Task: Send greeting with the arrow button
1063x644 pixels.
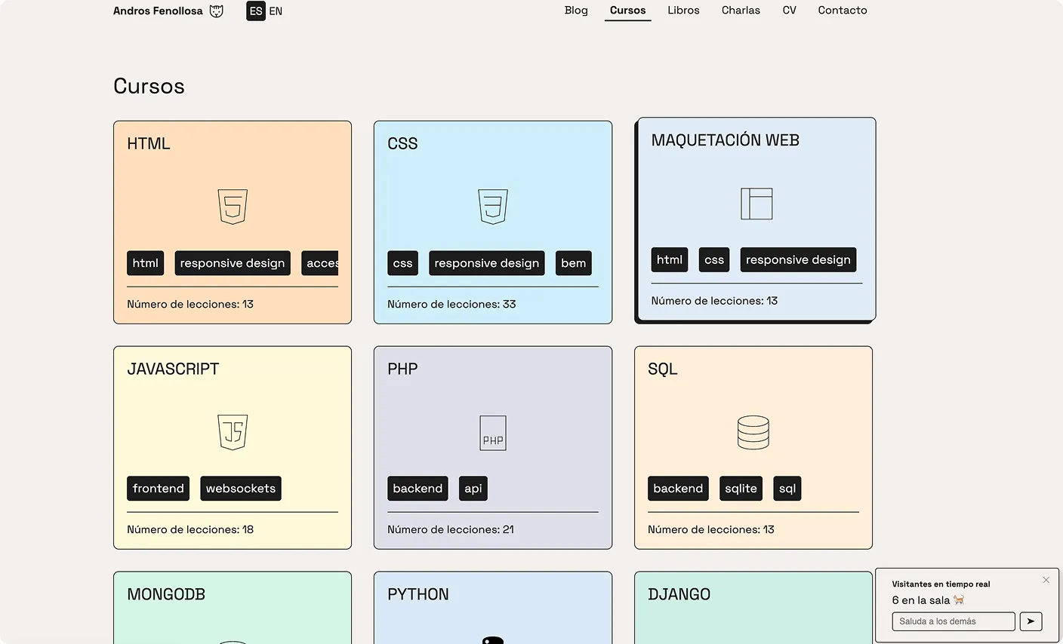Action: pyautogui.click(x=1031, y=621)
